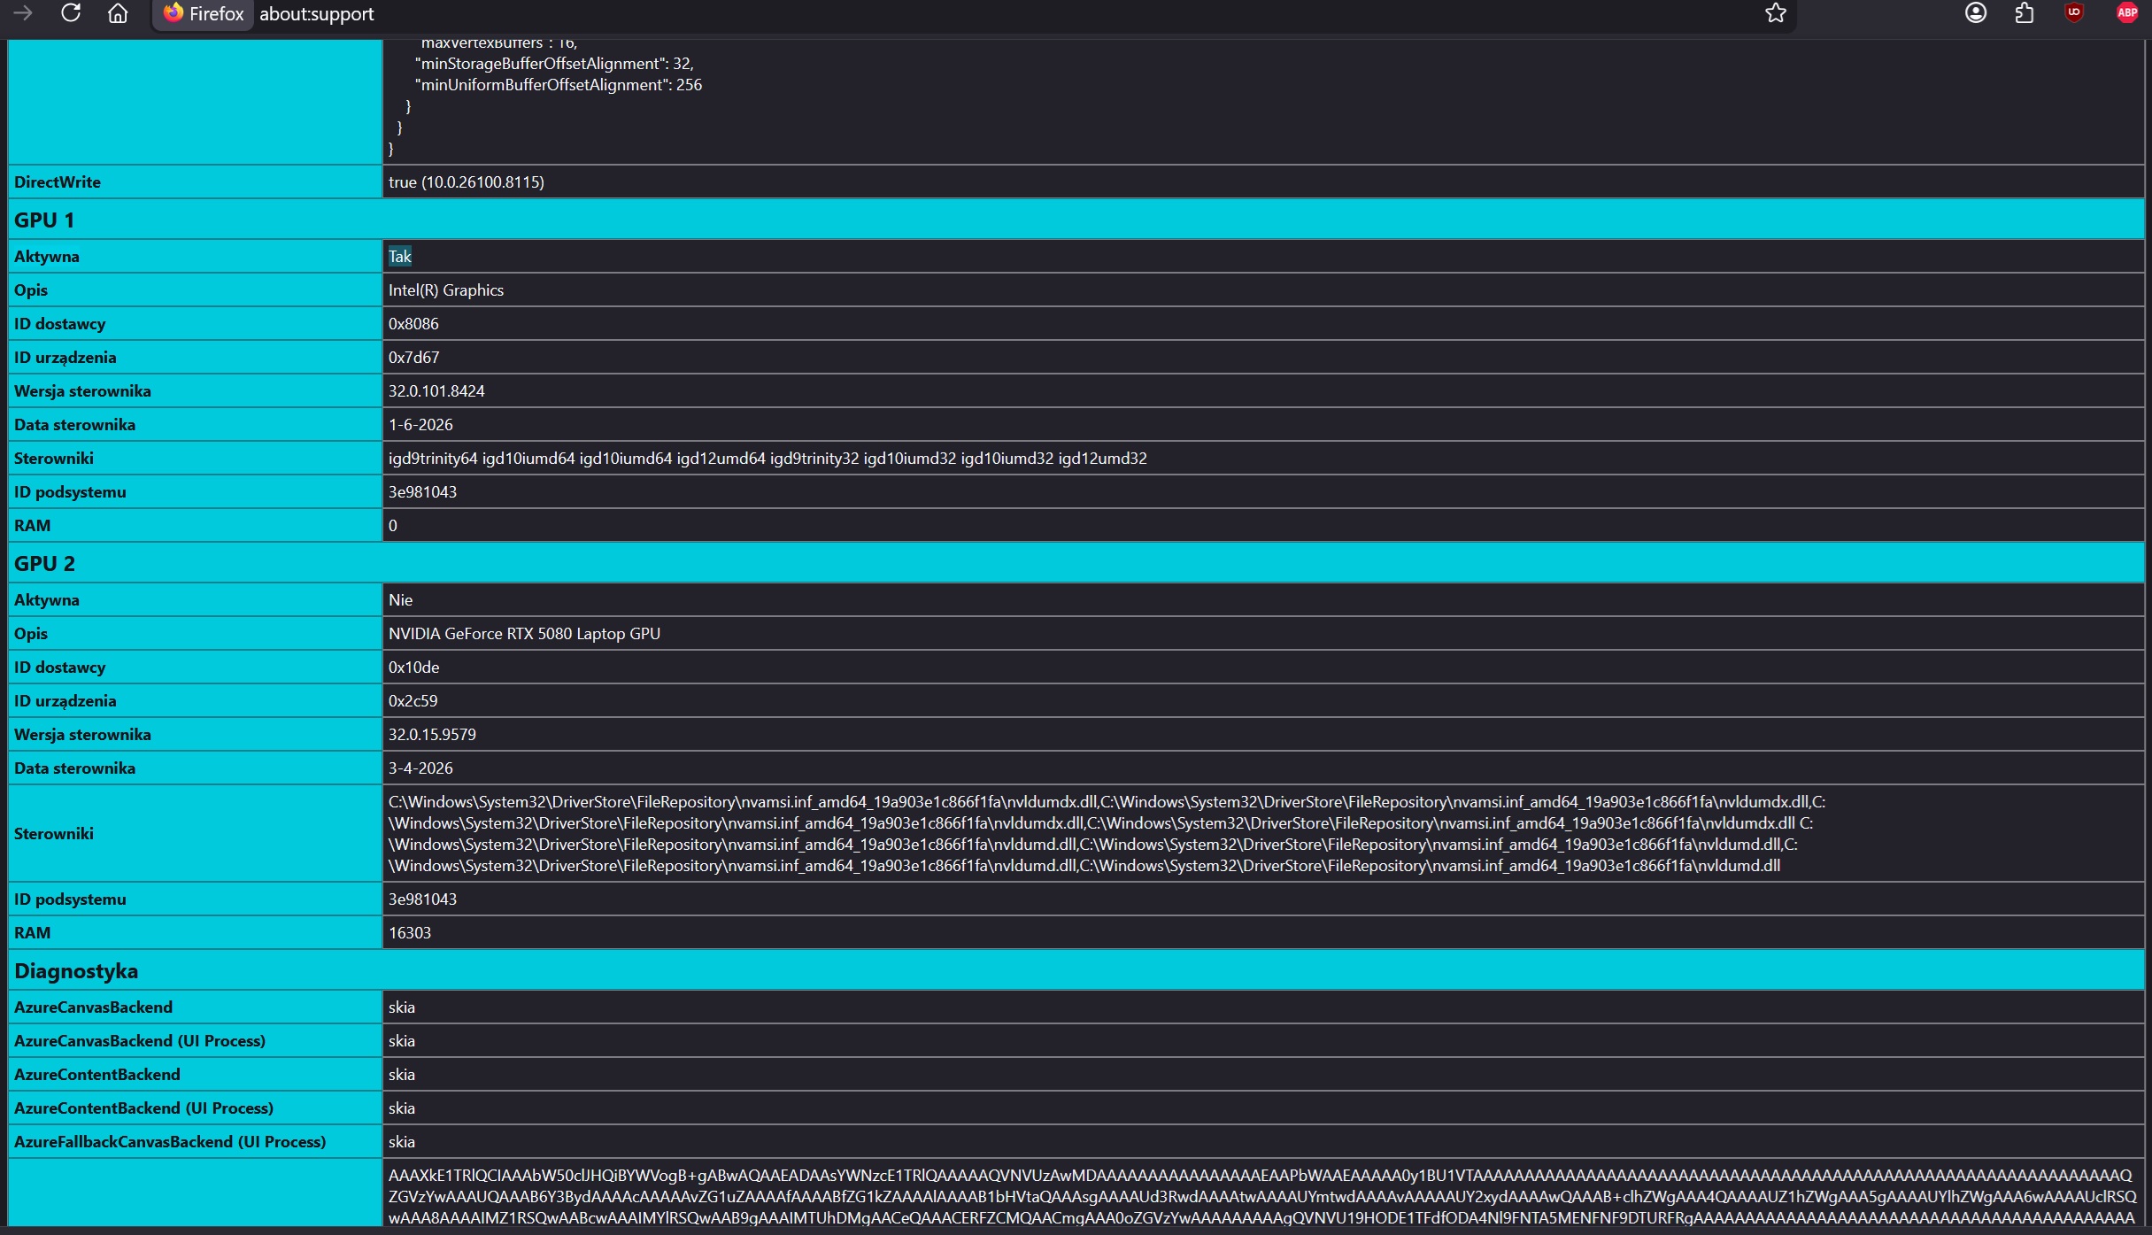Image resolution: width=2152 pixels, height=1235 pixels.
Task: Open the uBlock Origin extension icon
Action: point(2074,13)
